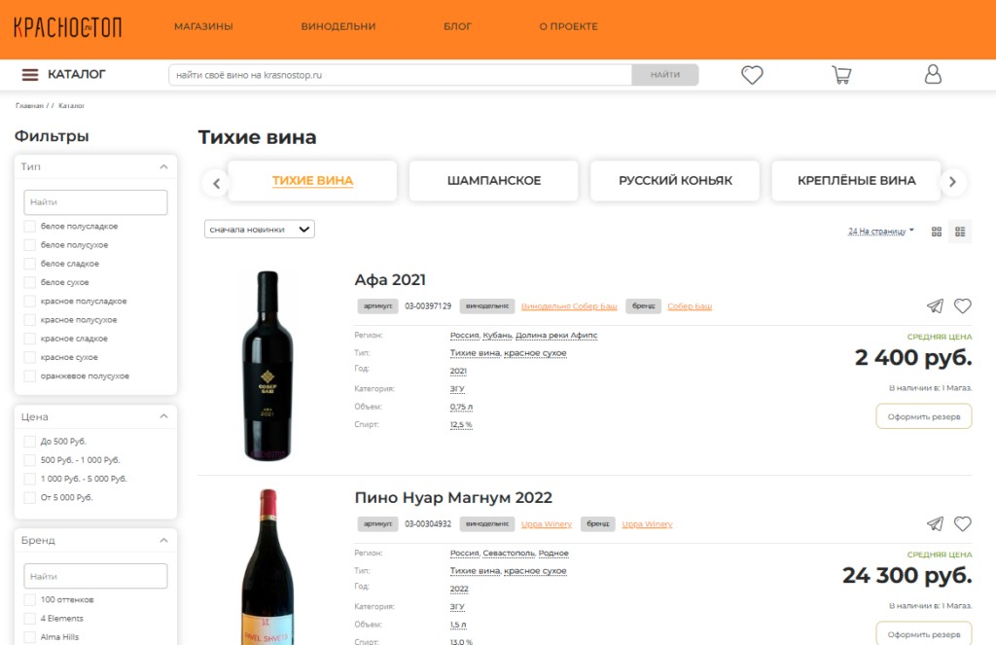
Task: Open the favorites heart icon in header
Action: 752,75
